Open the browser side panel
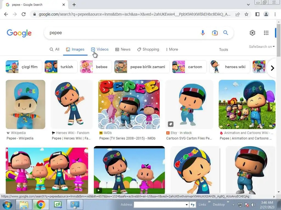 point(257,14)
